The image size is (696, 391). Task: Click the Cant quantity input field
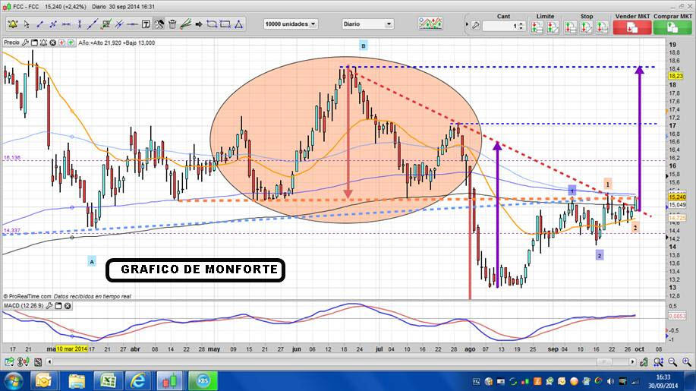pyautogui.click(x=499, y=27)
